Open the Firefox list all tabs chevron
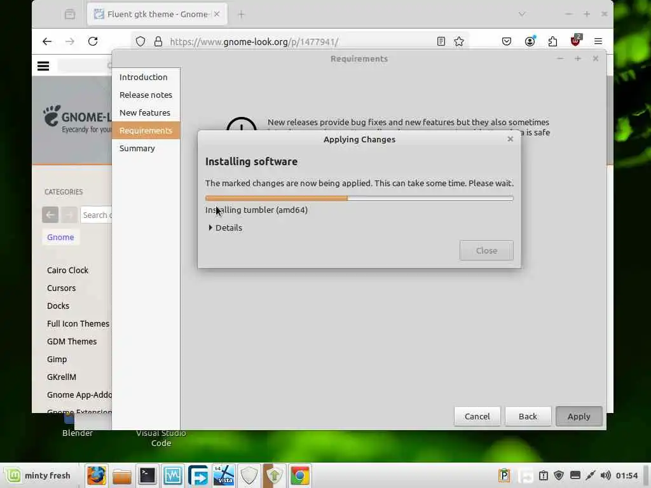The width and height of the screenshot is (651, 488). (x=522, y=14)
